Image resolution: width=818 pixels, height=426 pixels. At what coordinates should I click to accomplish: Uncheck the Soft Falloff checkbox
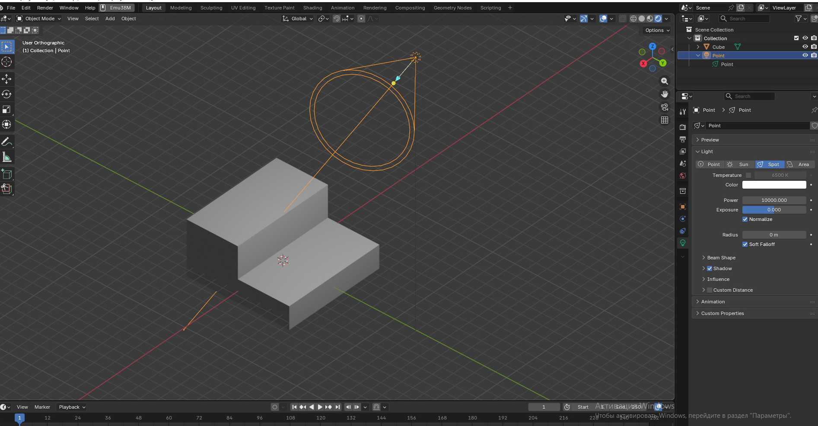[745, 244]
